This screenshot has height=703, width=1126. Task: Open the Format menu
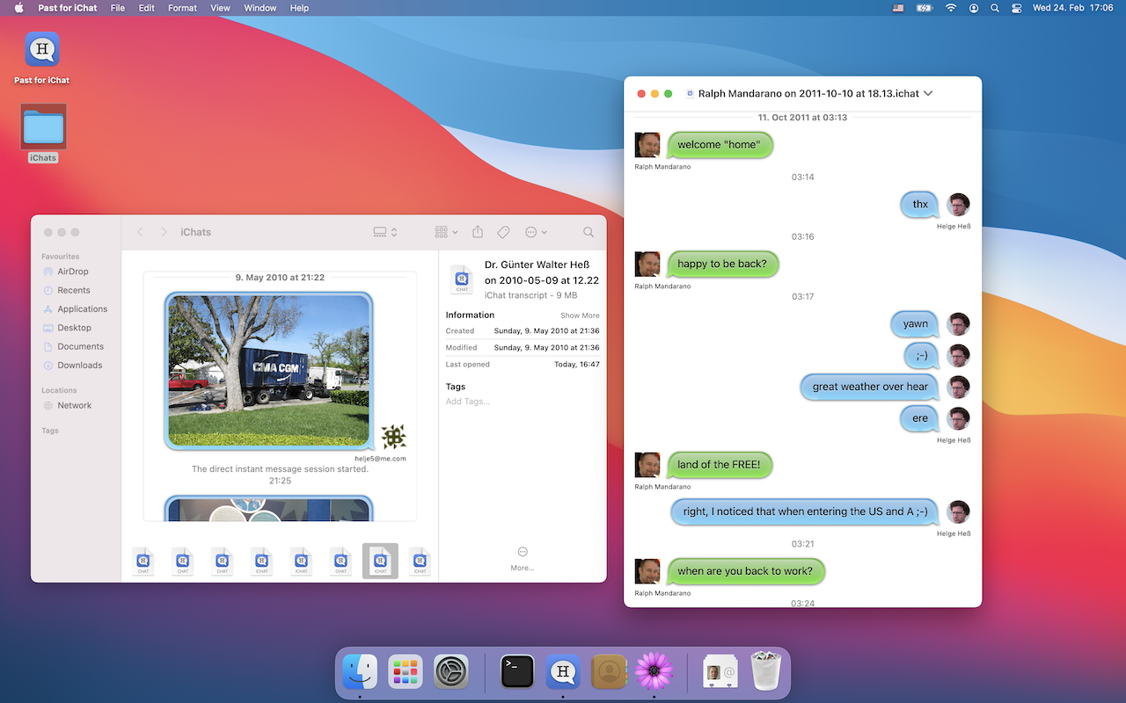click(182, 8)
